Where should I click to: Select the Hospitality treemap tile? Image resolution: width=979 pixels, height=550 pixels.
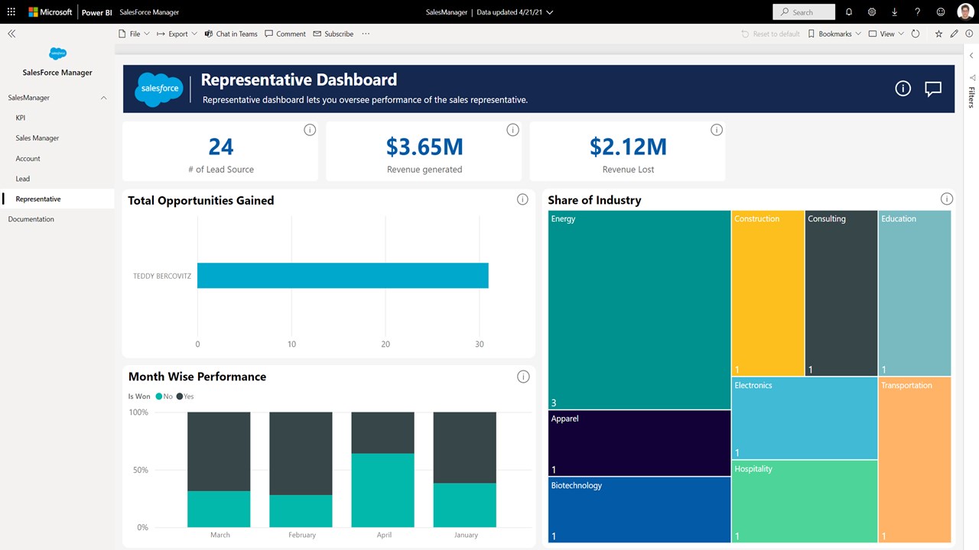805,501
